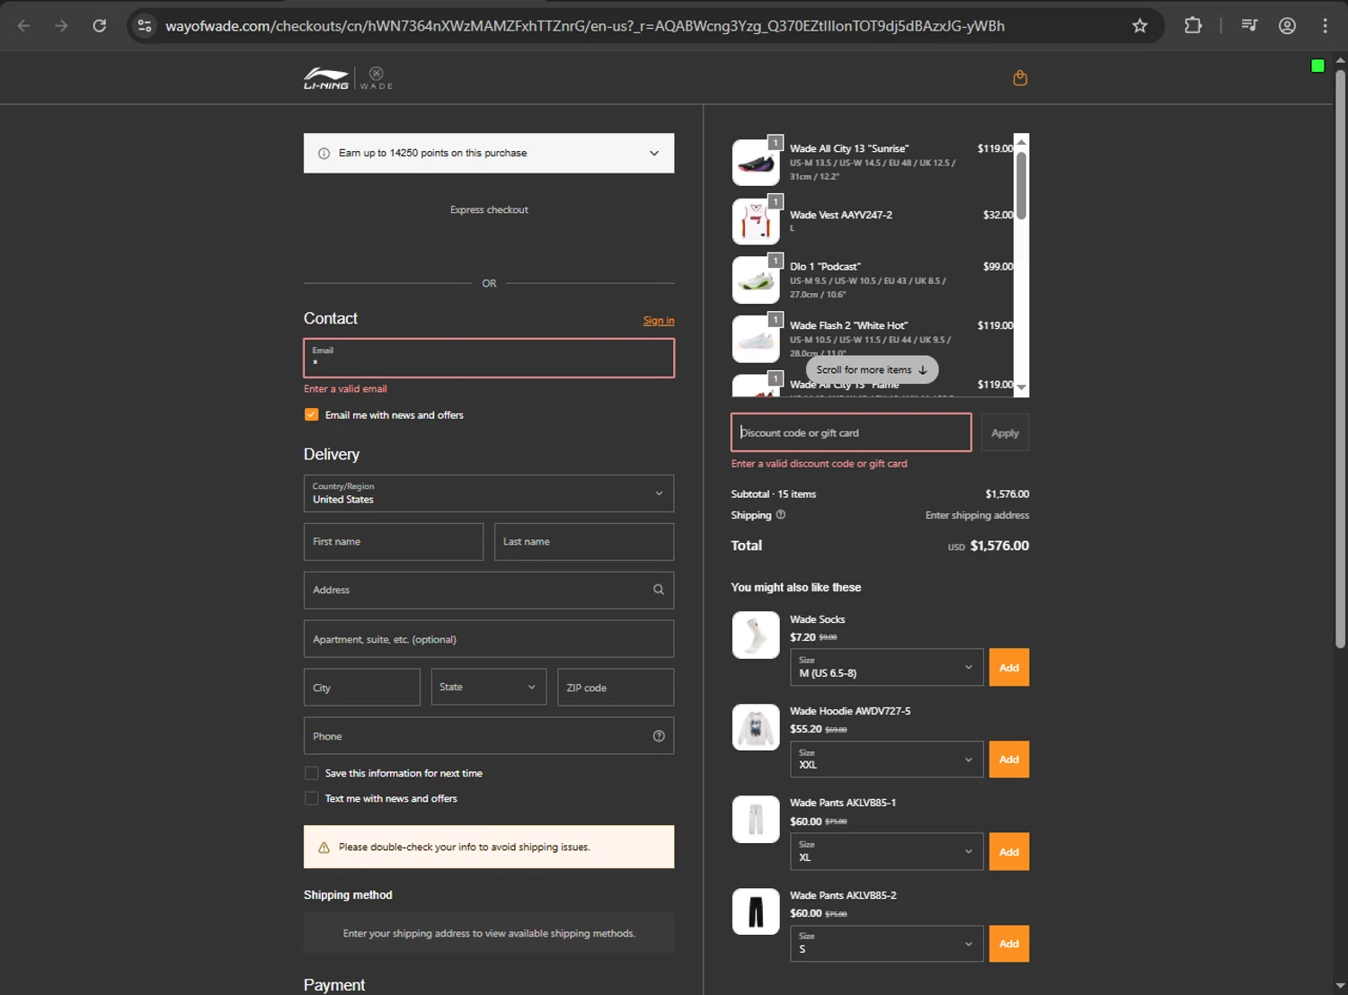Click the ZIP code field
The width and height of the screenshot is (1348, 995).
tap(616, 688)
